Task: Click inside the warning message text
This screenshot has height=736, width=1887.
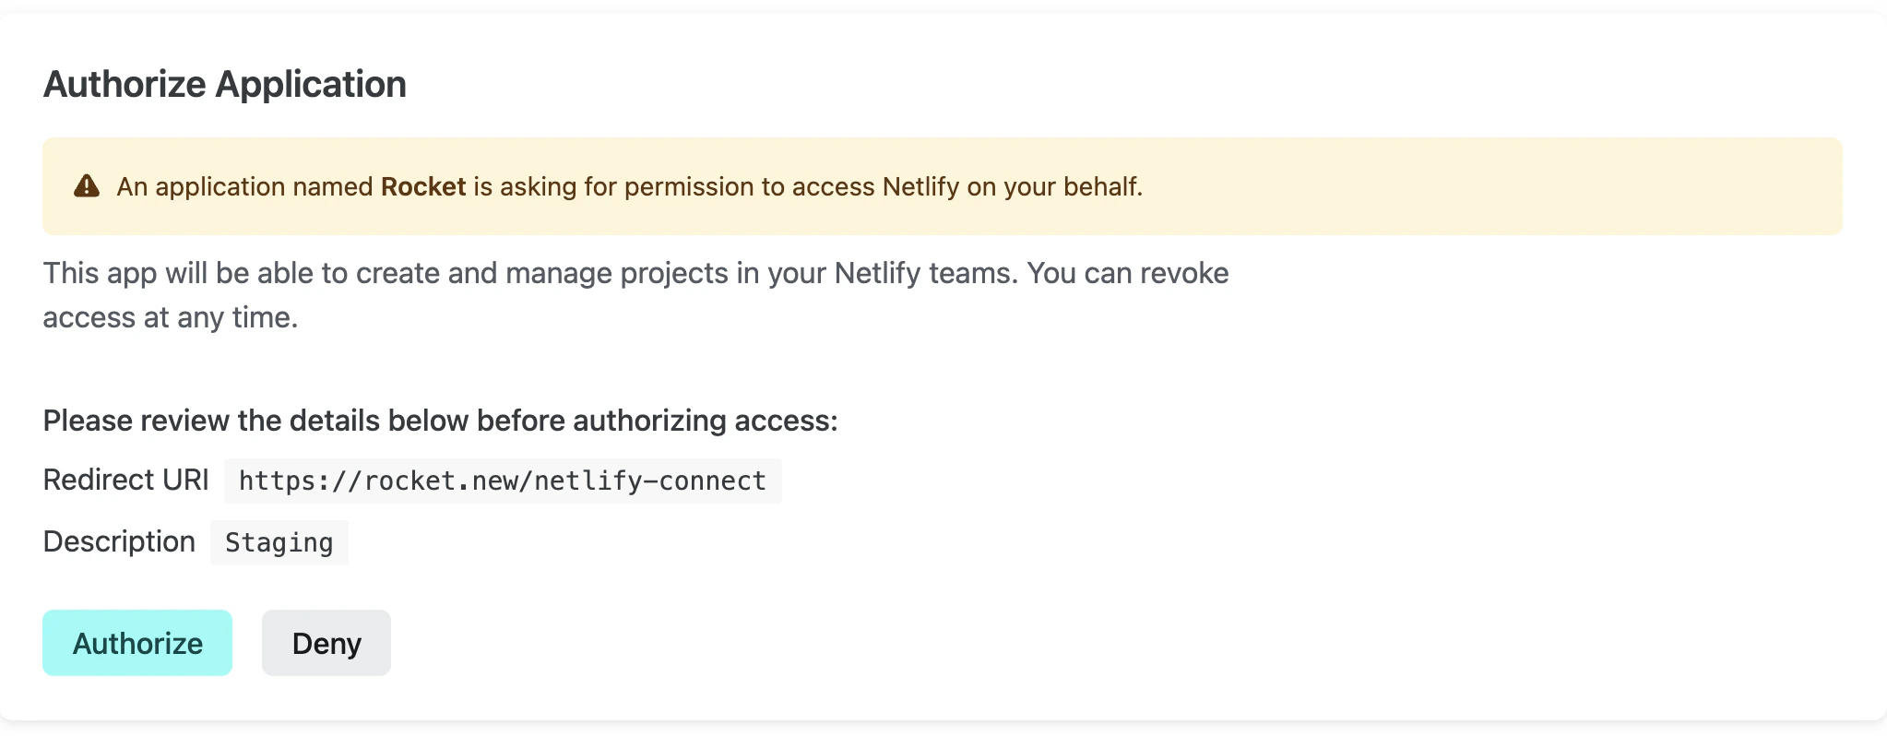Action: tap(629, 186)
